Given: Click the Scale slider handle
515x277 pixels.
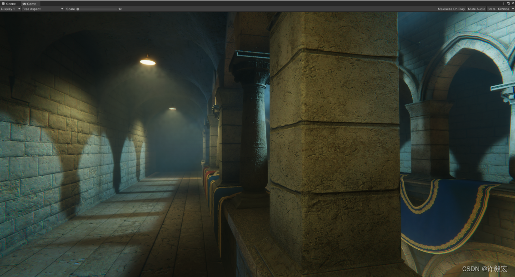Looking at the screenshot, I should coord(77,9).
